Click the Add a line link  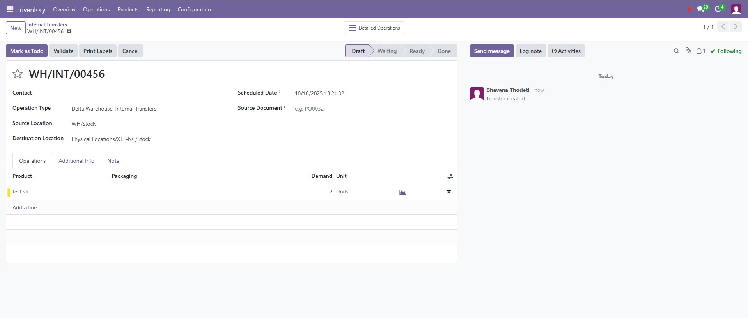(25, 207)
